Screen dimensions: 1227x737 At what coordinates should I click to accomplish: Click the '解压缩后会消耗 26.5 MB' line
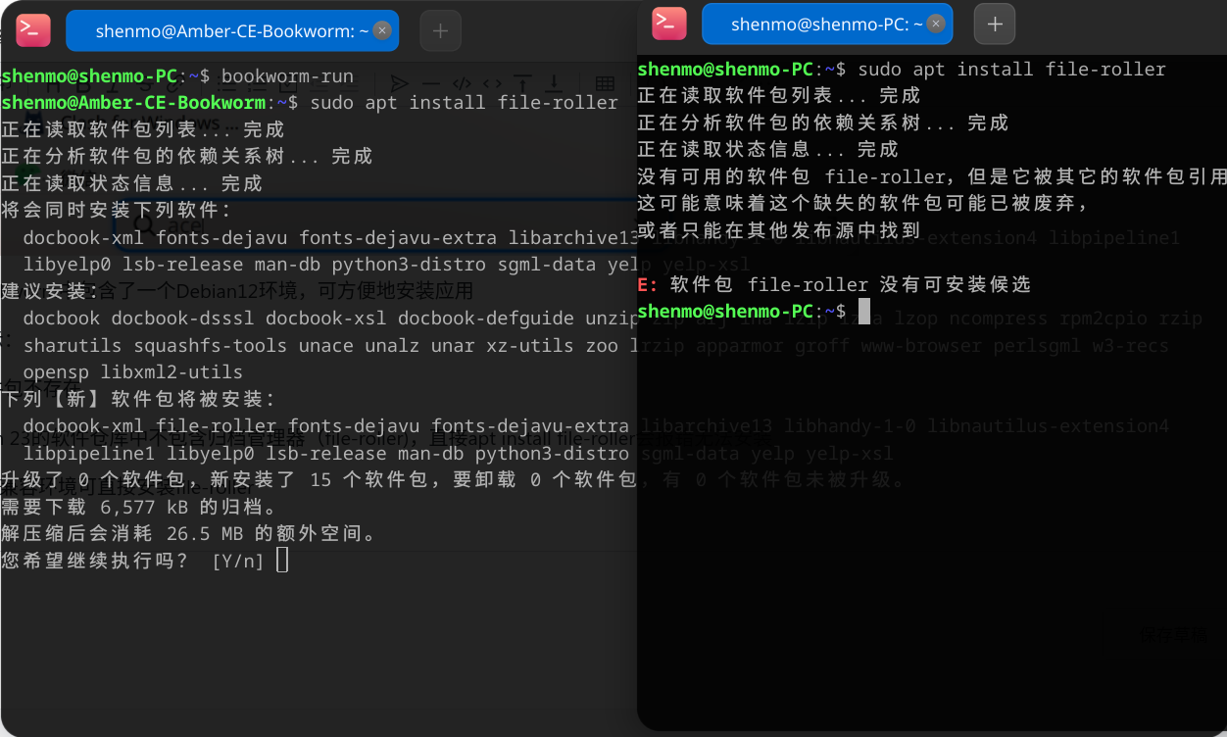click(x=189, y=534)
